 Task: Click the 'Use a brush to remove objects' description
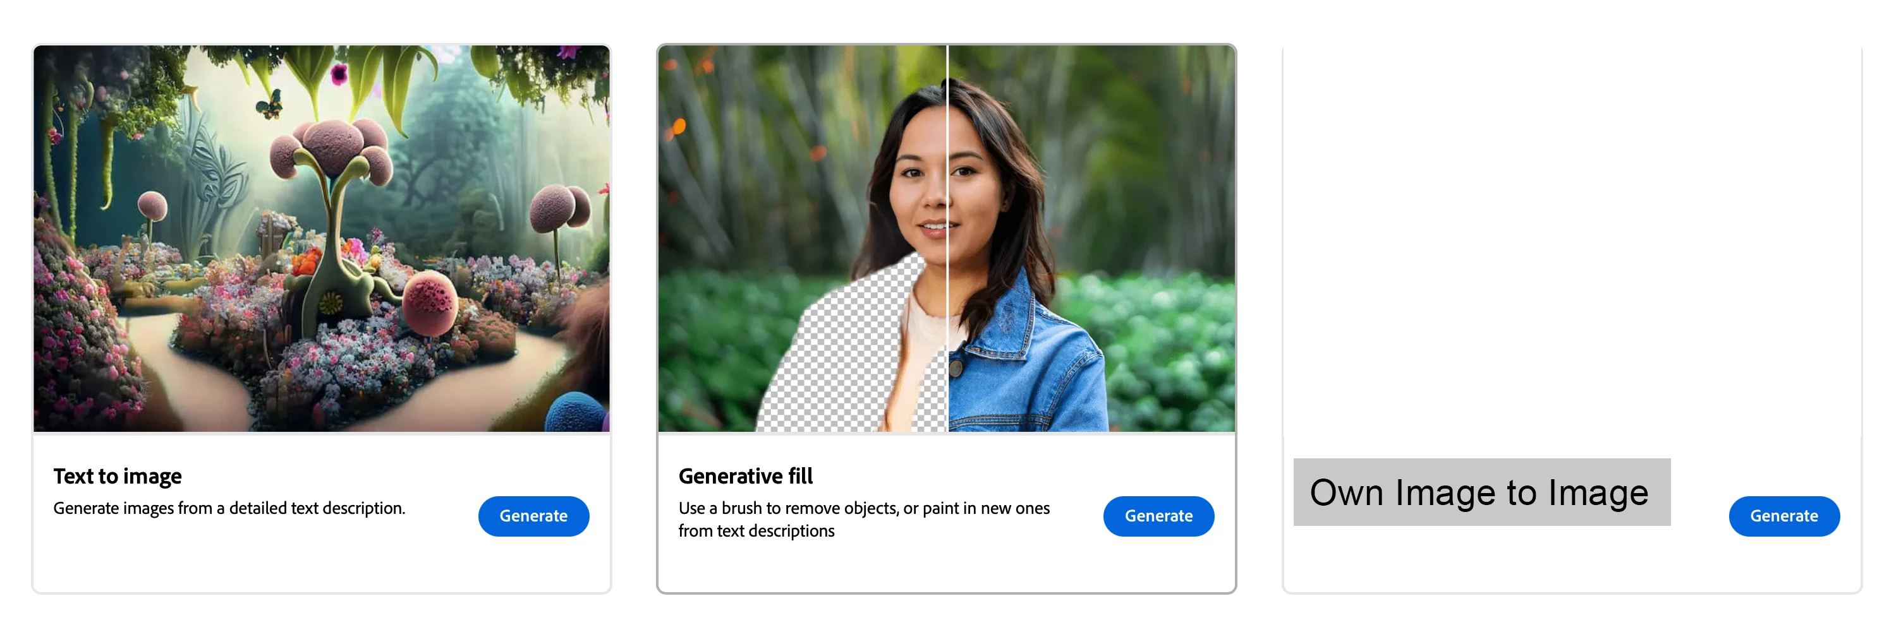point(864,519)
